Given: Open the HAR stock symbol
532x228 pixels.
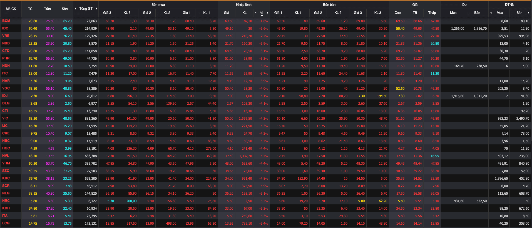Looking at the screenshot, I should point(6,81).
